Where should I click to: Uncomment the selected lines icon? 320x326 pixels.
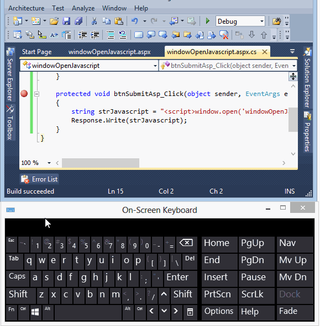123,35
